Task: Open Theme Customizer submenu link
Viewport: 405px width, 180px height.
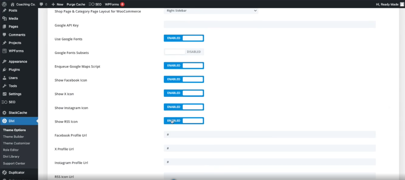Action: (16, 143)
